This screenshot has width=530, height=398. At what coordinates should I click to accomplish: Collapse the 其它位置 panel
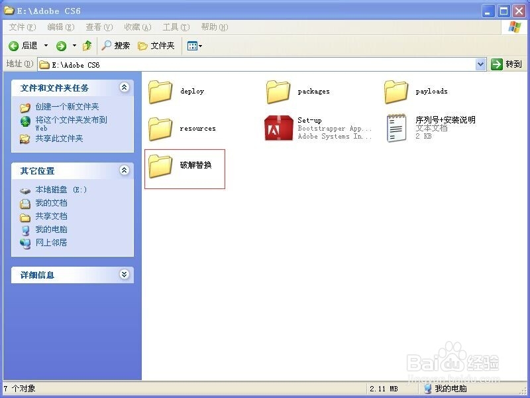[x=125, y=170]
